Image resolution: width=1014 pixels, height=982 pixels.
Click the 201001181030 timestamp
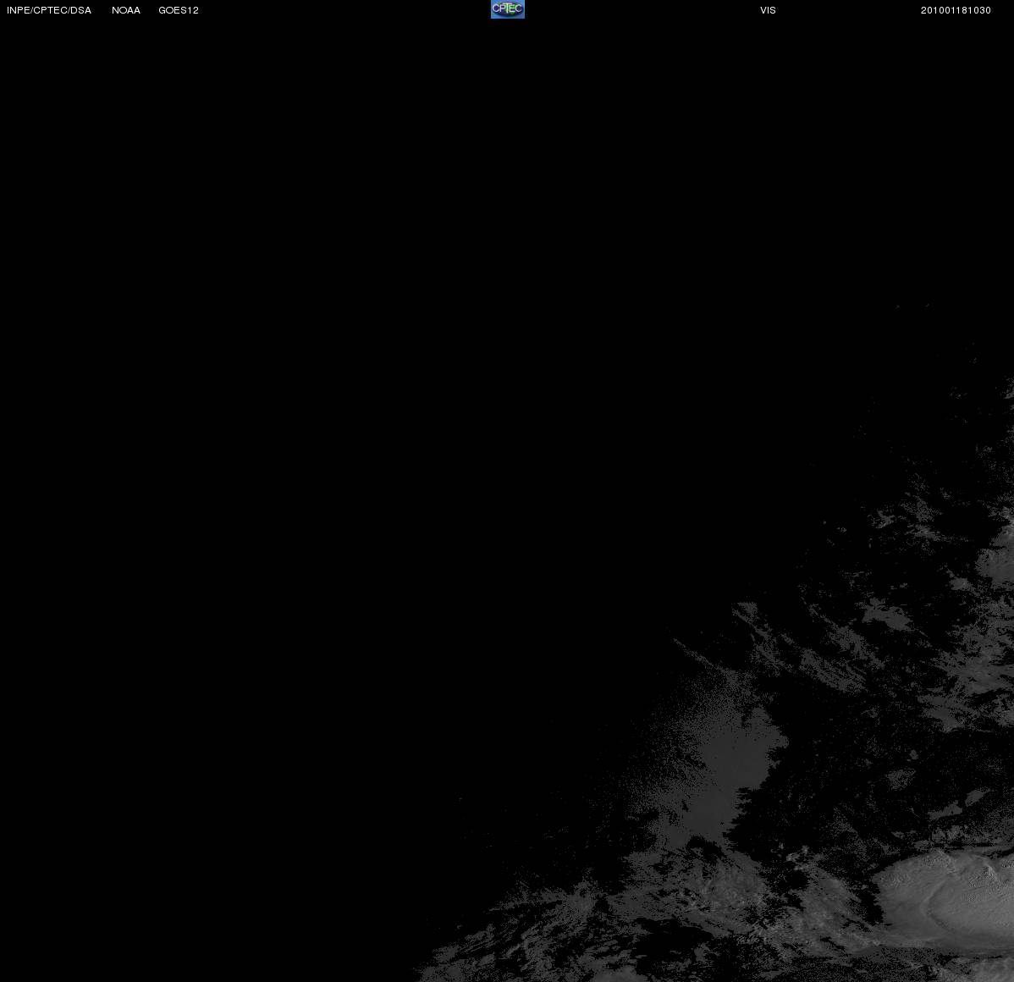[956, 10]
